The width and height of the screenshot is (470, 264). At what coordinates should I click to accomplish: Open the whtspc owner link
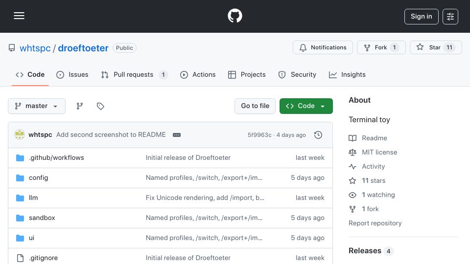[x=35, y=48]
